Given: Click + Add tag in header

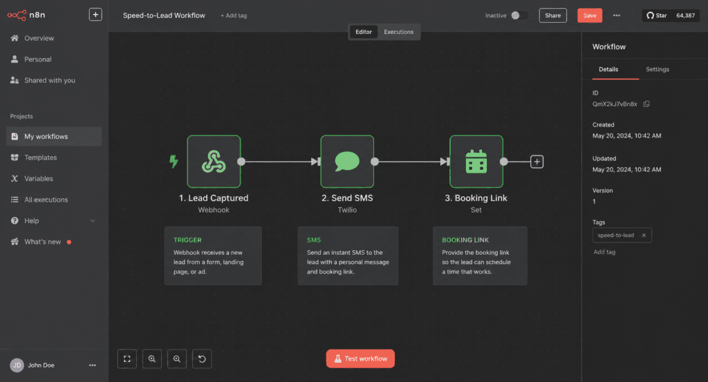Looking at the screenshot, I should point(234,15).
